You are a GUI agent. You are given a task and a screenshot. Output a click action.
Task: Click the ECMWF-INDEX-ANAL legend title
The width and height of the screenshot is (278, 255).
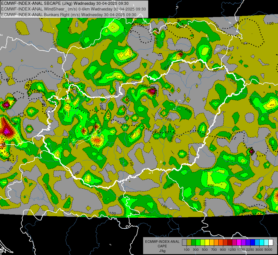pyautogui.click(x=162, y=242)
